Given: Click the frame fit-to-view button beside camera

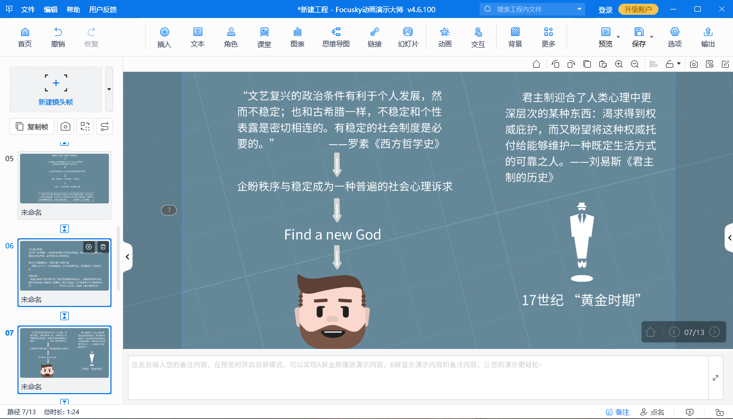Looking at the screenshot, I should tap(85, 126).
